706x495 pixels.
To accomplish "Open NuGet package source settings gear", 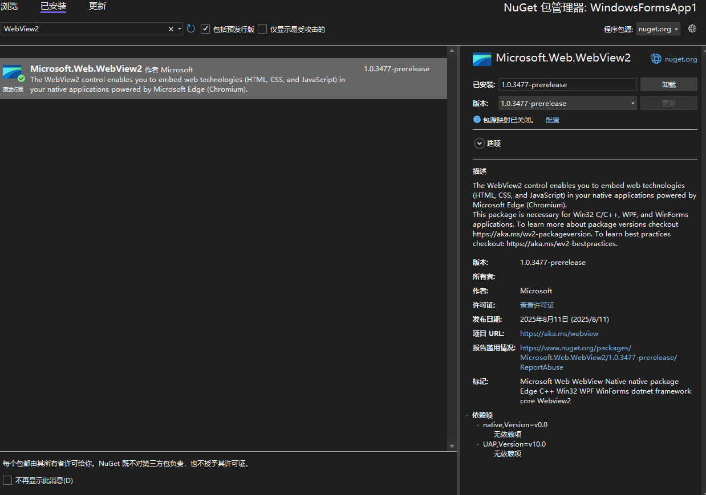I will [x=692, y=28].
